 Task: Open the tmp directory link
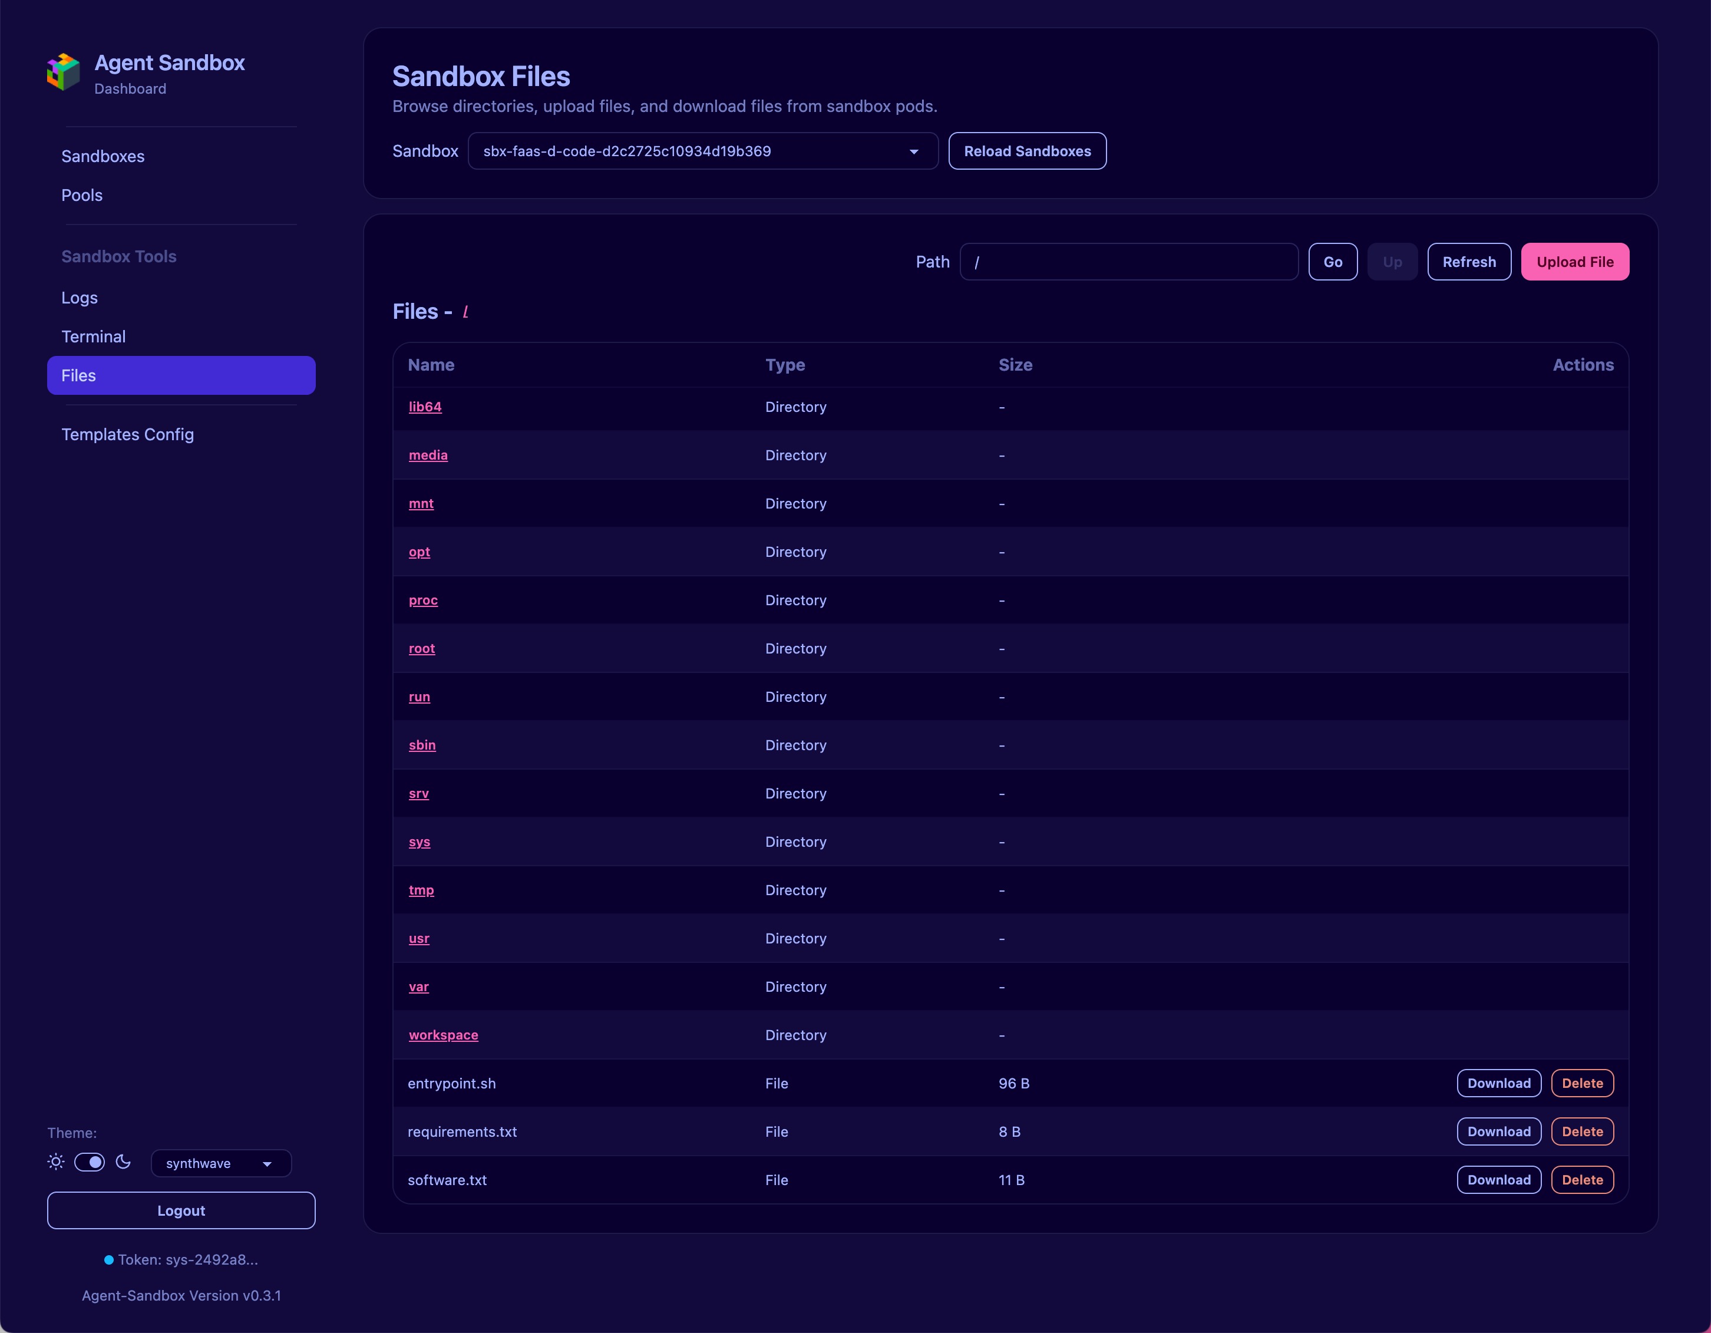click(421, 890)
